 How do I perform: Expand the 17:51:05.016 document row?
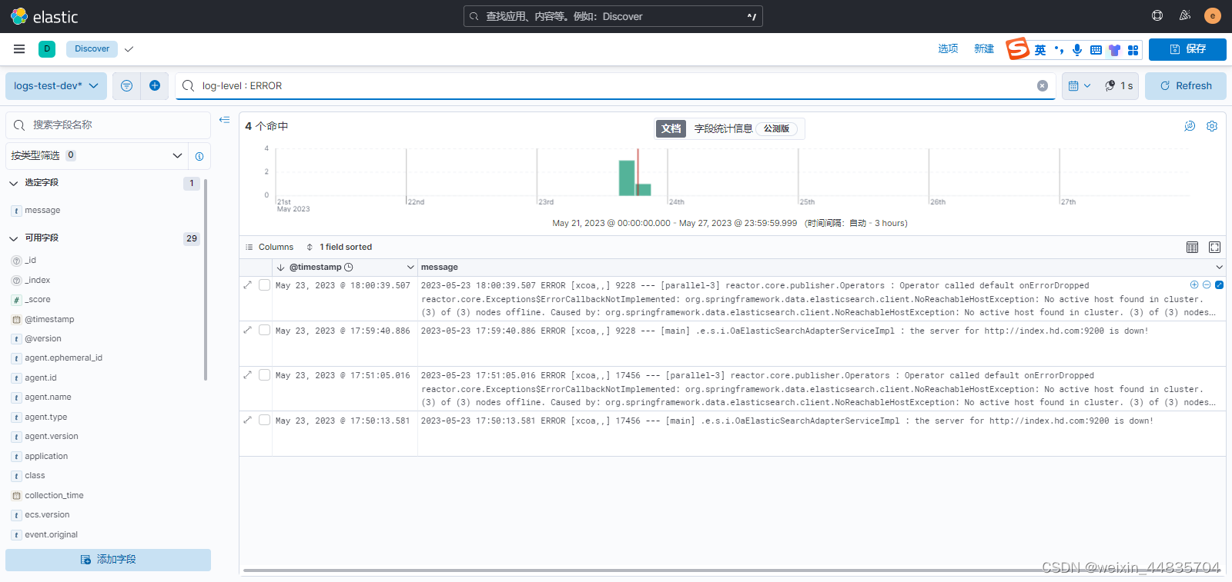[x=247, y=374]
